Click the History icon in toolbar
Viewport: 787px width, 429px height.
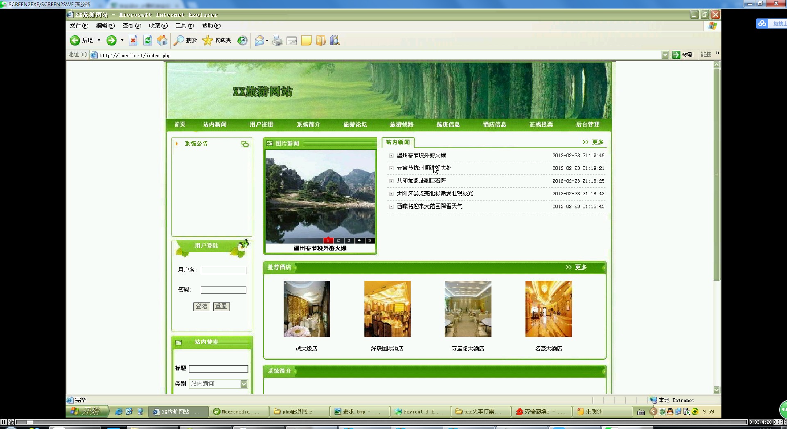tap(242, 40)
